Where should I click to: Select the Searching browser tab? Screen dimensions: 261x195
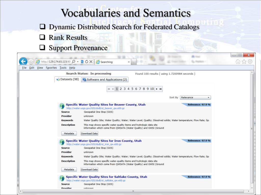point(113,62)
